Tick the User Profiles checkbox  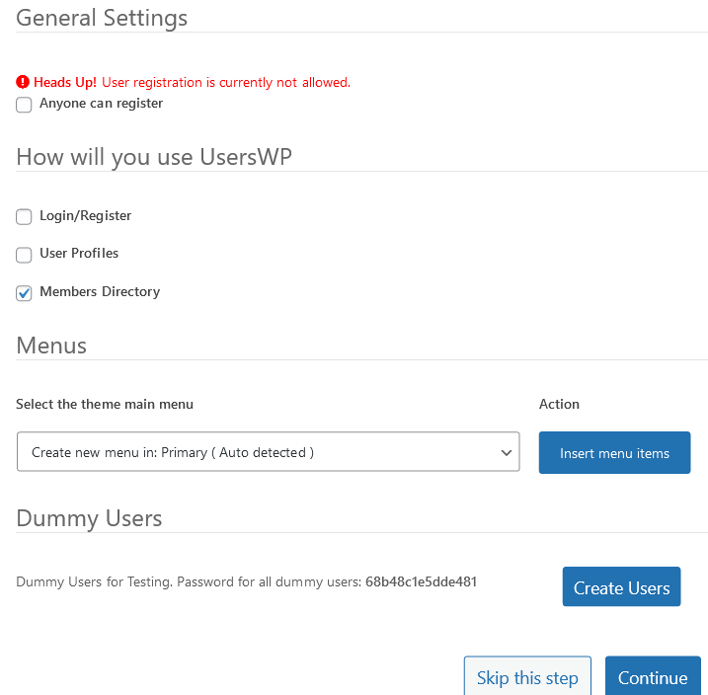coord(24,255)
